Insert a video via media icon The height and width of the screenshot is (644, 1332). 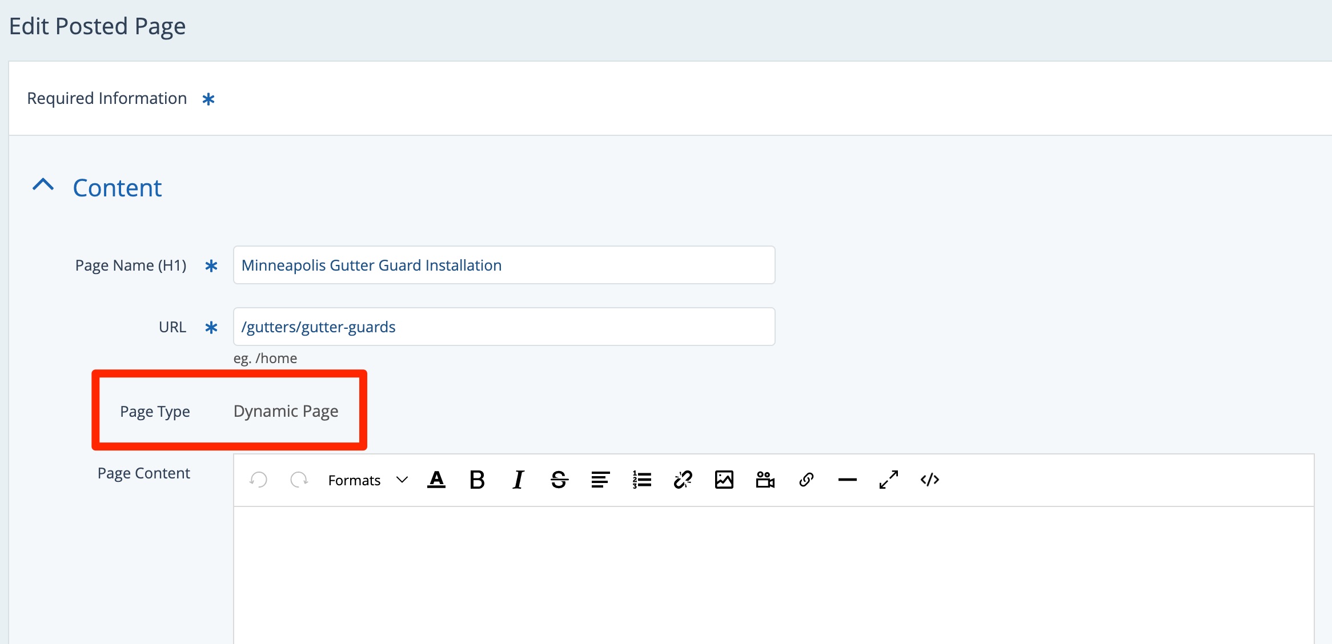coord(765,480)
